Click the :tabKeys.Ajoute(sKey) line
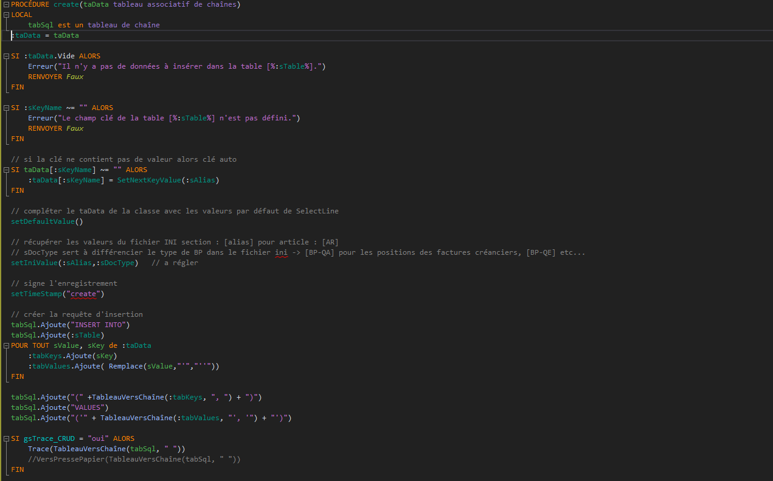Screen dimensions: 773x481 [72, 356]
